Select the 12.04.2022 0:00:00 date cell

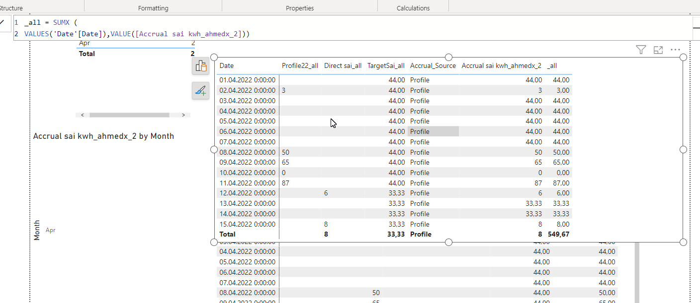pos(247,193)
